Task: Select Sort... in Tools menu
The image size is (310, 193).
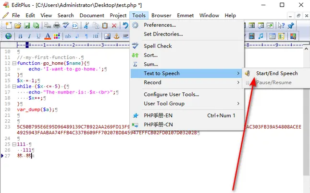Action: [x=187, y=55]
